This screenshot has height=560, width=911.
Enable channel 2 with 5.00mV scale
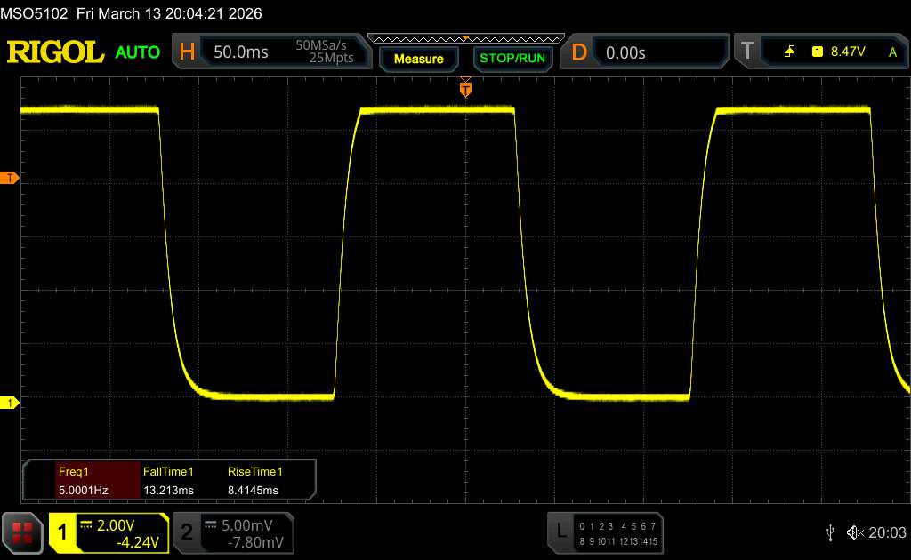click(x=232, y=532)
